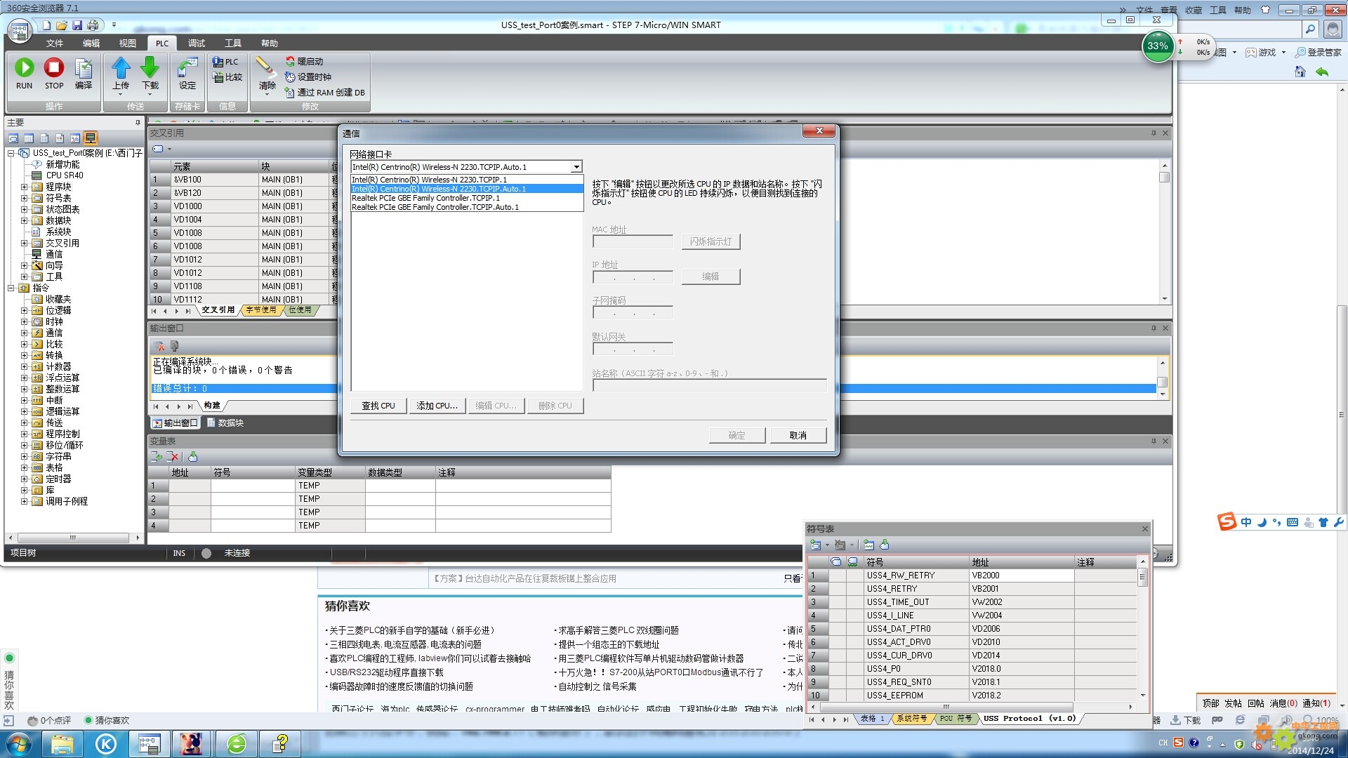Click the 添加 CPU... button
The height and width of the screenshot is (758, 1348).
coord(437,406)
